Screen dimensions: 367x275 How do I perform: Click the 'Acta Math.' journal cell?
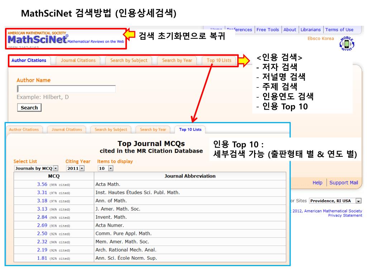(190, 184)
